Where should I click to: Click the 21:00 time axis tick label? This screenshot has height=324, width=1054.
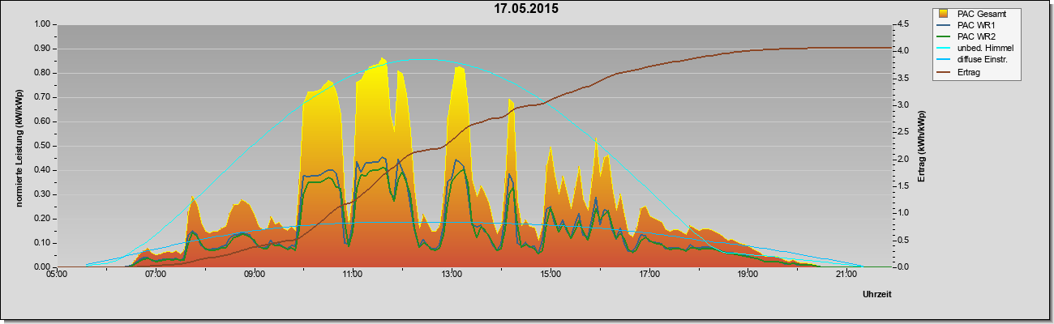point(846,275)
